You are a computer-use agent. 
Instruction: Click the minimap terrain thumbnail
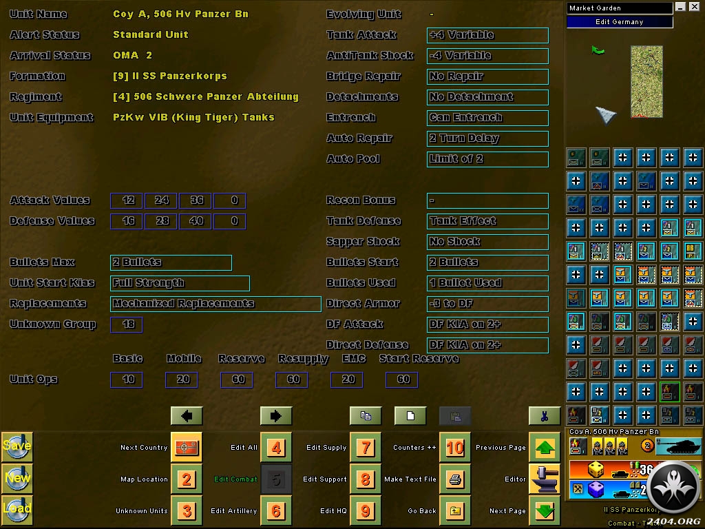[x=646, y=81]
